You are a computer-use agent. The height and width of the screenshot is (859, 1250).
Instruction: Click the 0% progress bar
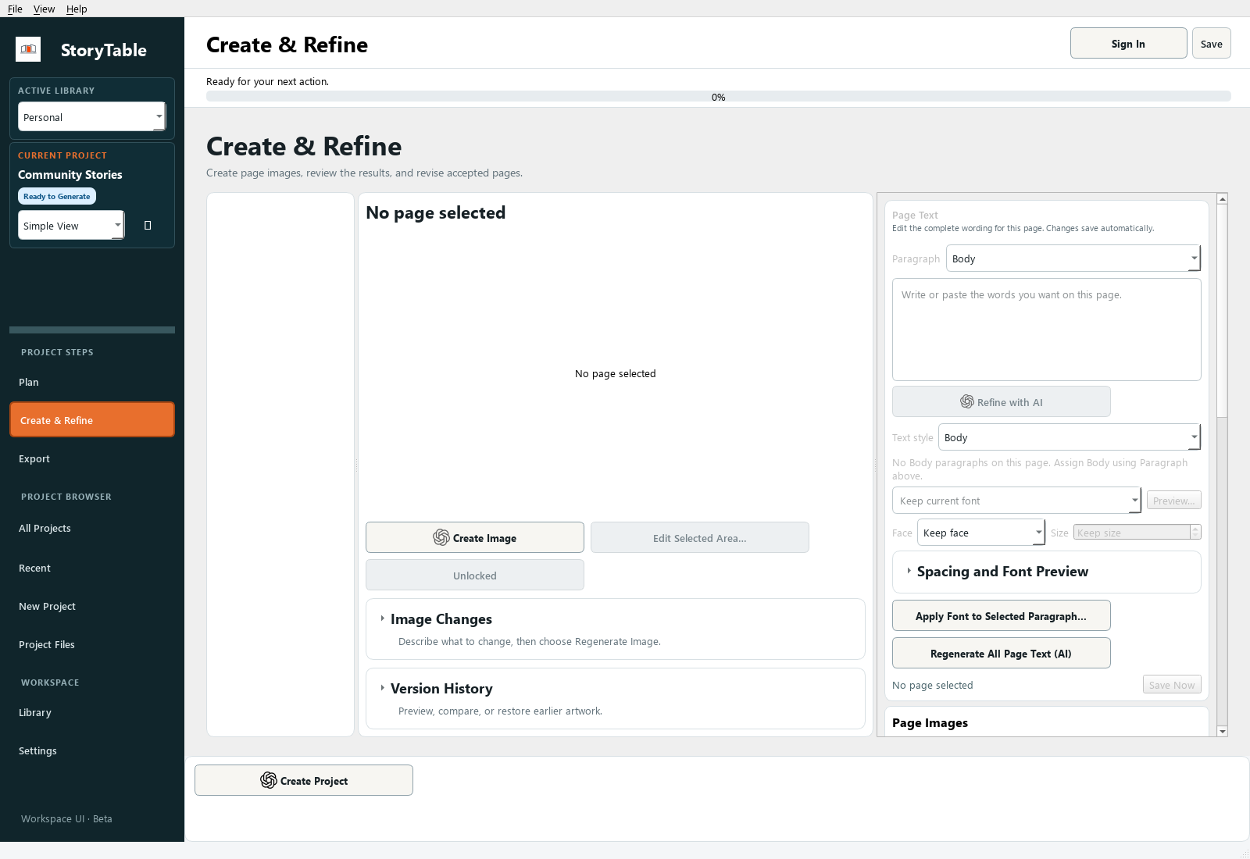click(x=719, y=97)
